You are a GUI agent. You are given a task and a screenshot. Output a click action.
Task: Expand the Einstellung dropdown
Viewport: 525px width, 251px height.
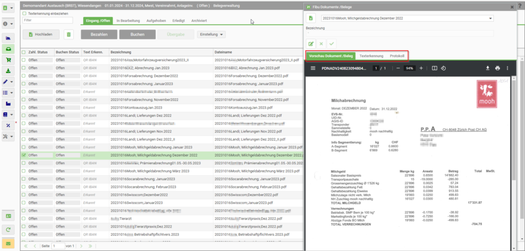point(211,34)
